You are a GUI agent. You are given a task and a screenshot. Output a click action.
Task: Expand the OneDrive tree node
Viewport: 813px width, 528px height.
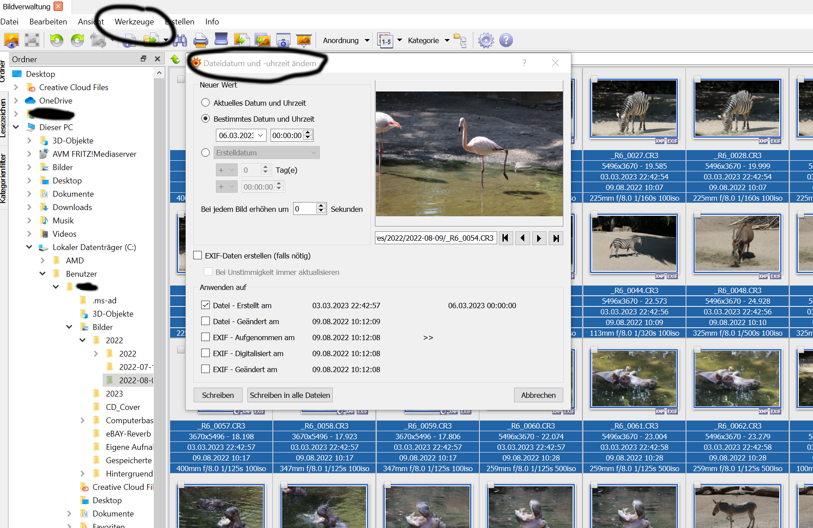[16, 100]
